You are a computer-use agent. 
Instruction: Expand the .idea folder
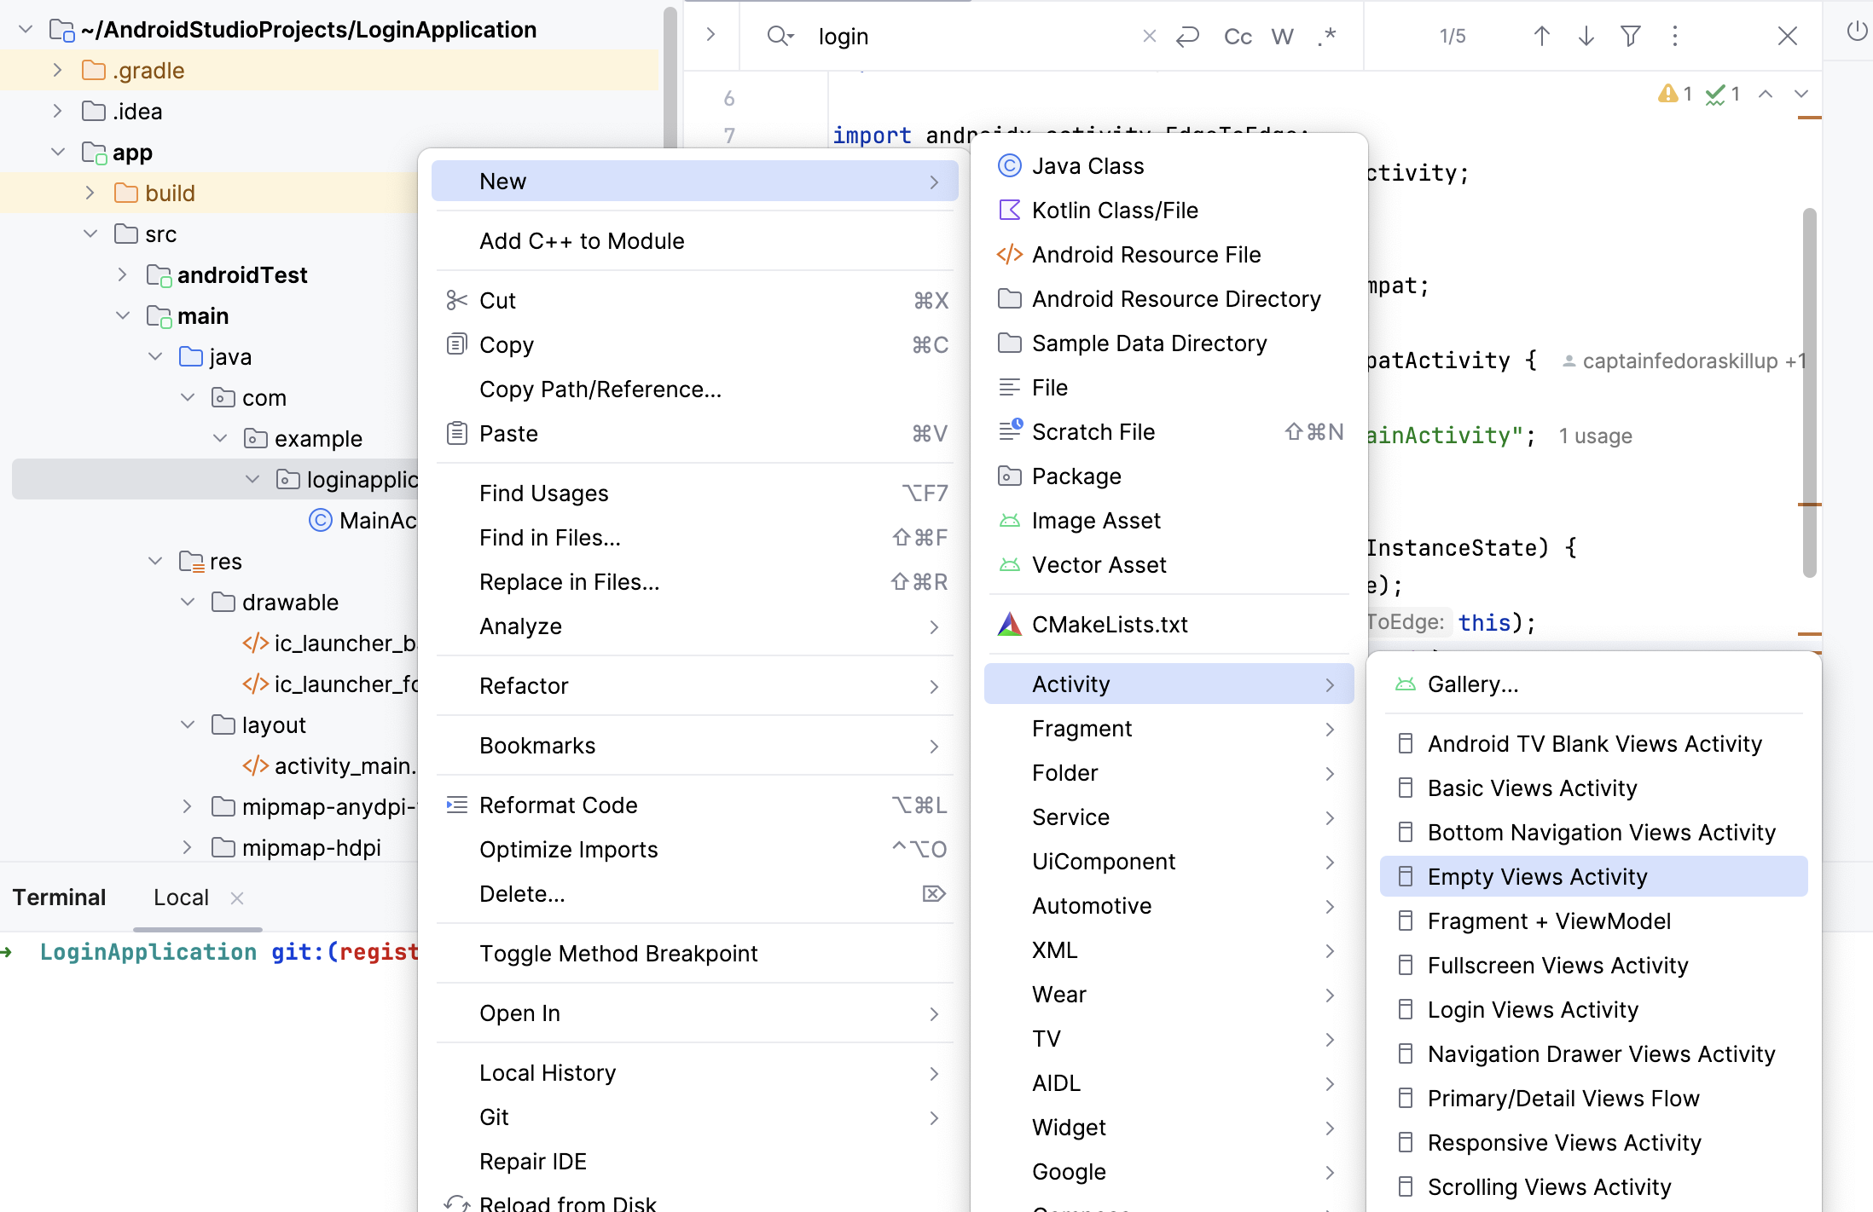click(x=57, y=111)
